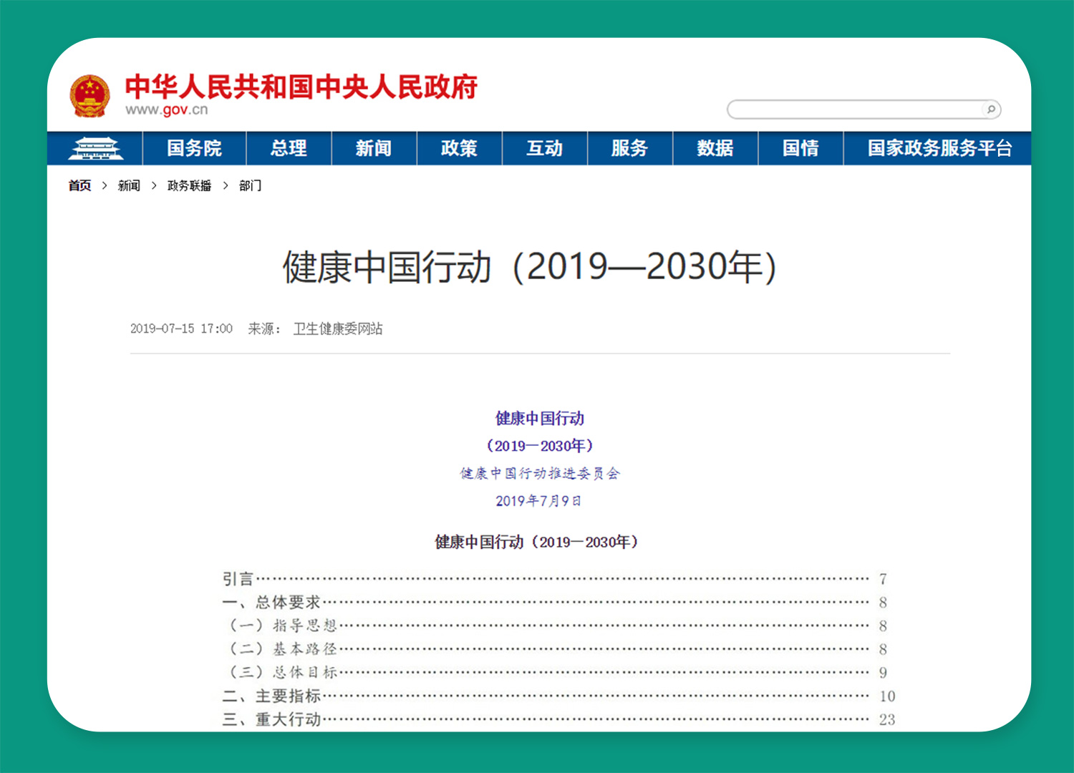
Task: Click the search magnifier icon
Action: coord(992,109)
